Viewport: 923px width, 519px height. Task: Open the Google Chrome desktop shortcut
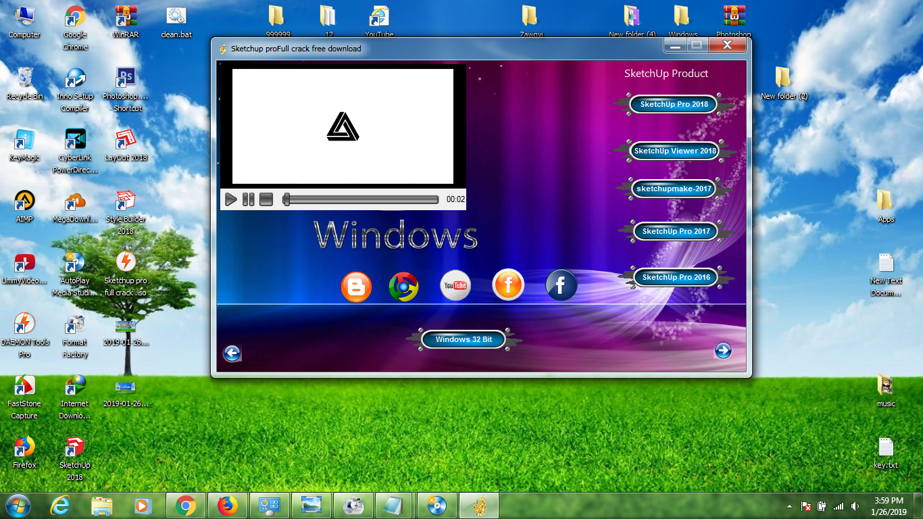[x=75, y=28]
